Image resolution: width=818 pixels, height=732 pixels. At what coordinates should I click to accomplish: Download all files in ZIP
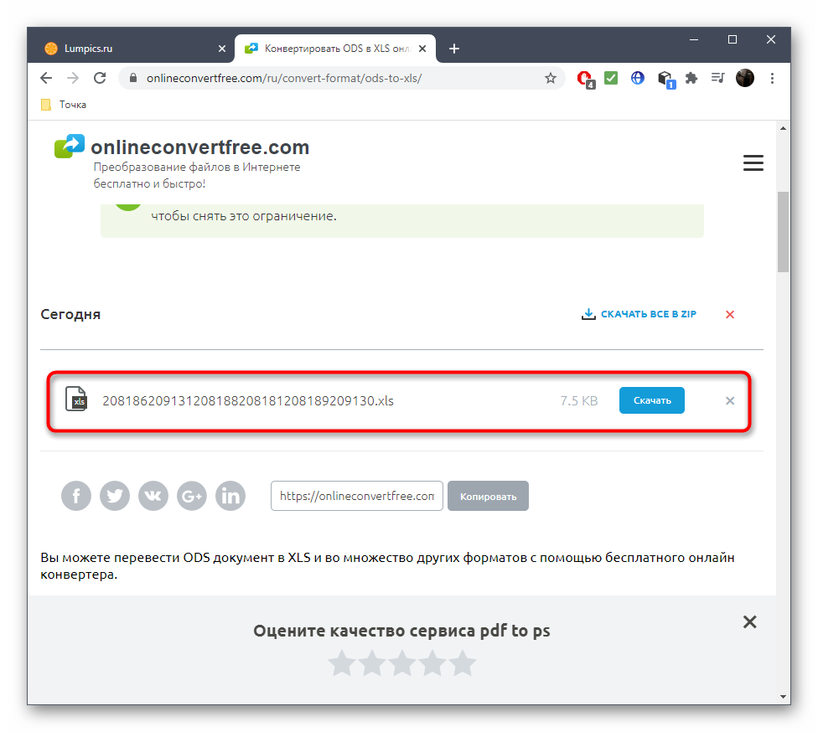[x=639, y=314]
